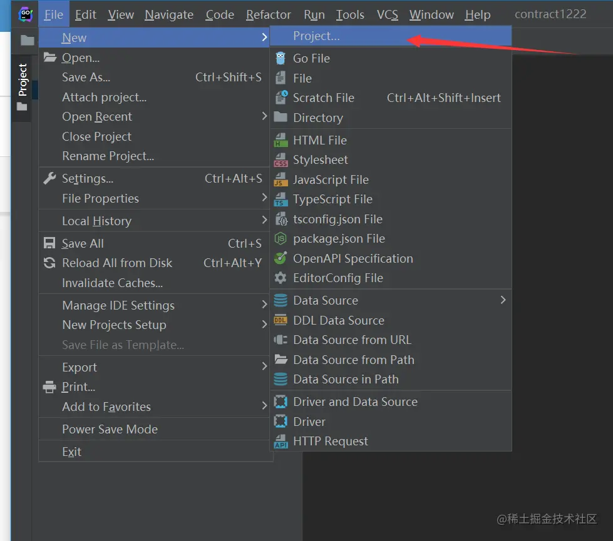Click the Data Source database icon
This screenshot has height=541, width=613.
pos(281,300)
